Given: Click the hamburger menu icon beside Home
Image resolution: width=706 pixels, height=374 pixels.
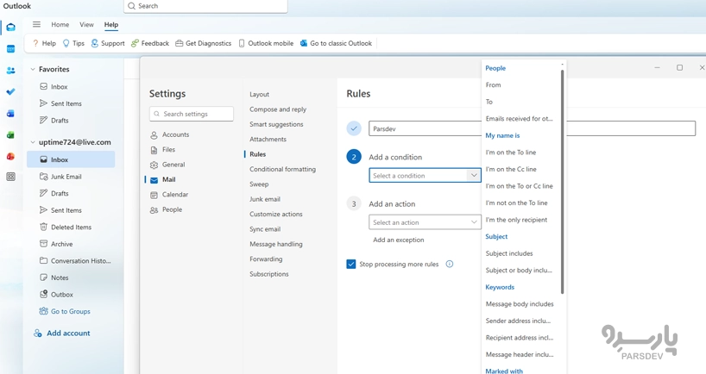Looking at the screenshot, I should [x=36, y=25].
